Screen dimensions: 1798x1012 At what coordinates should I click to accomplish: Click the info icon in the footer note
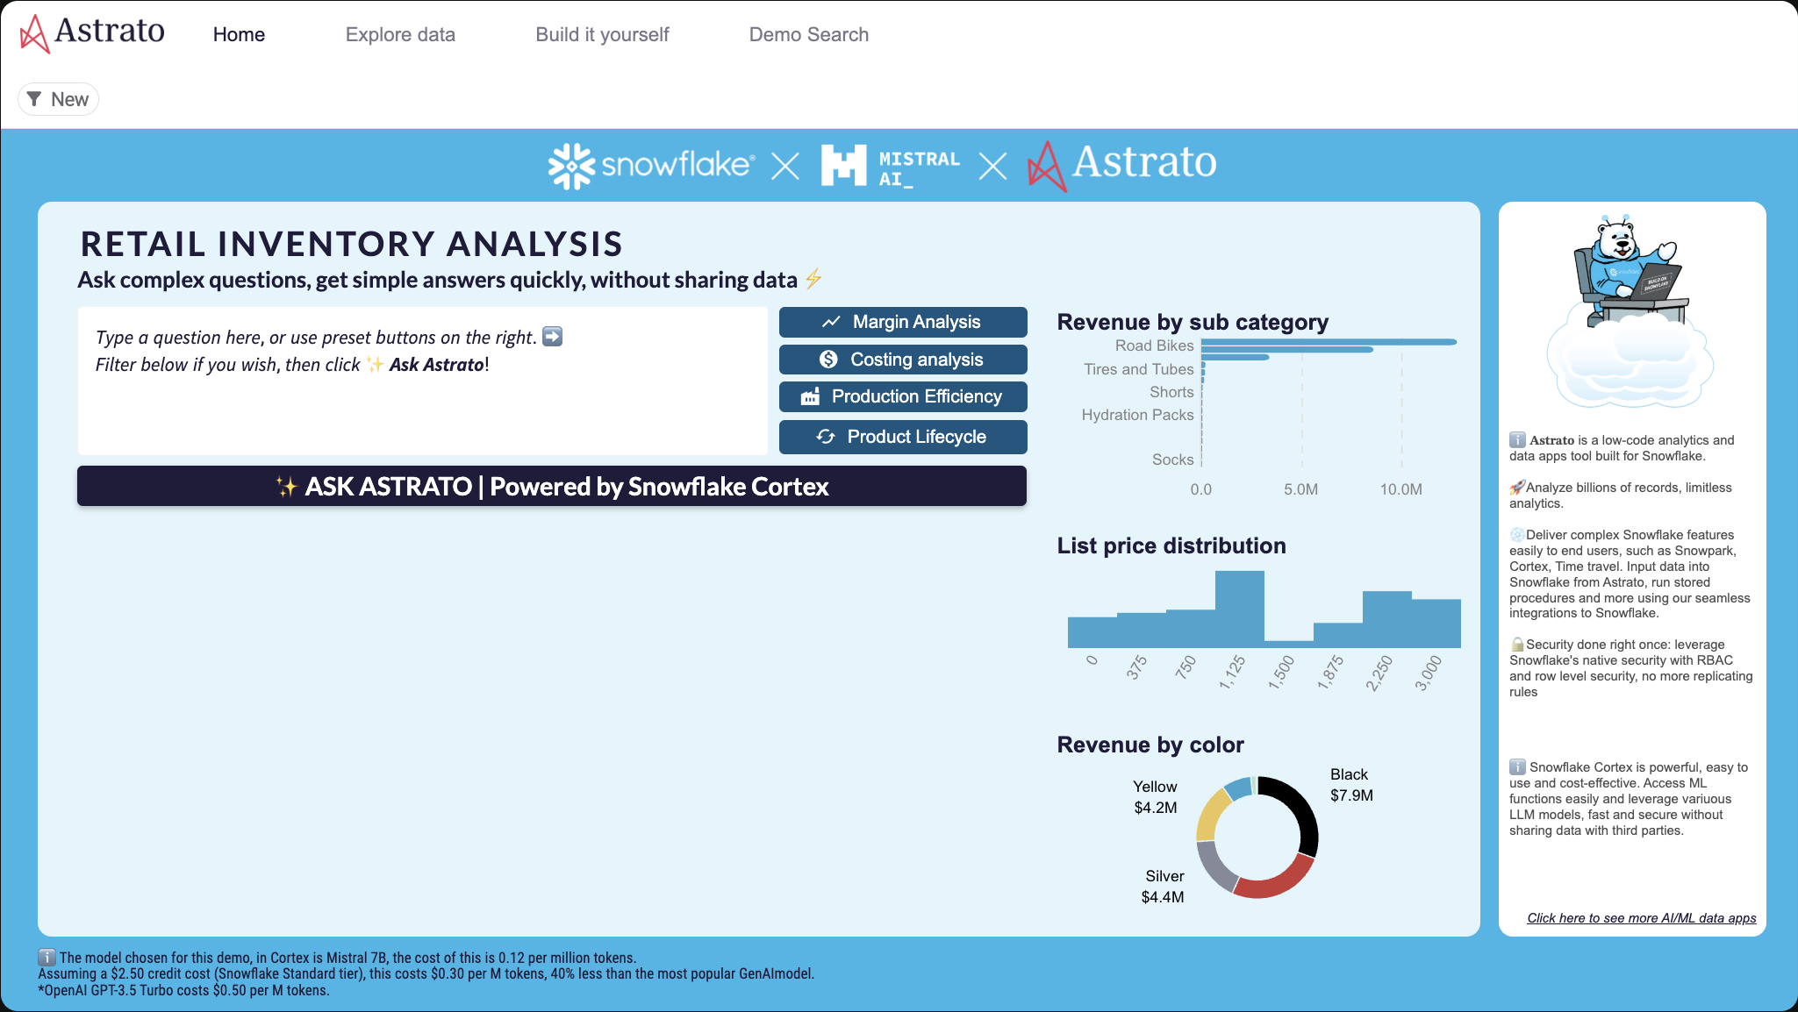tap(47, 958)
